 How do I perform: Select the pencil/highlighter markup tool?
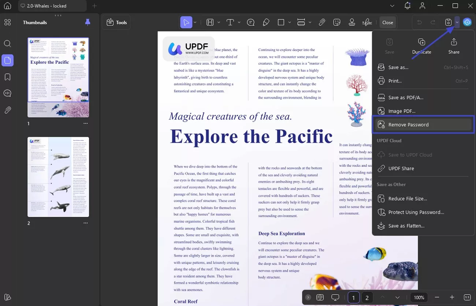266,22
